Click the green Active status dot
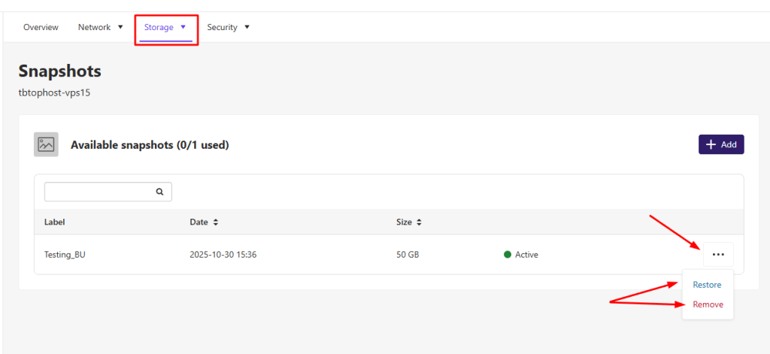This screenshot has height=354, width=770. tap(508, 255)
